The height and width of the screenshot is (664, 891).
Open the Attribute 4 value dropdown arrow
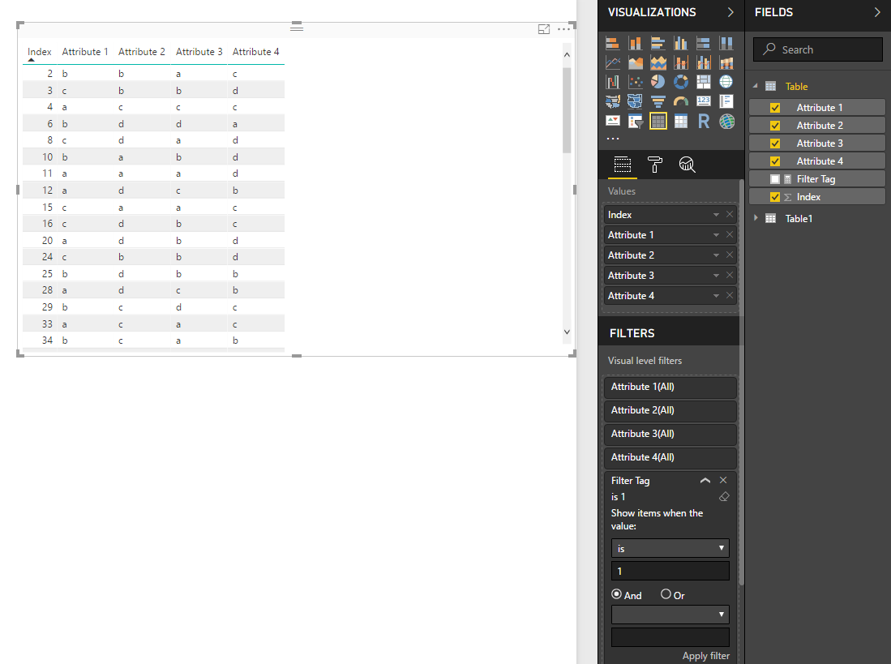716,296
